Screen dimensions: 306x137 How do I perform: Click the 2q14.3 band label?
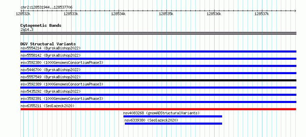pos(27,30)
